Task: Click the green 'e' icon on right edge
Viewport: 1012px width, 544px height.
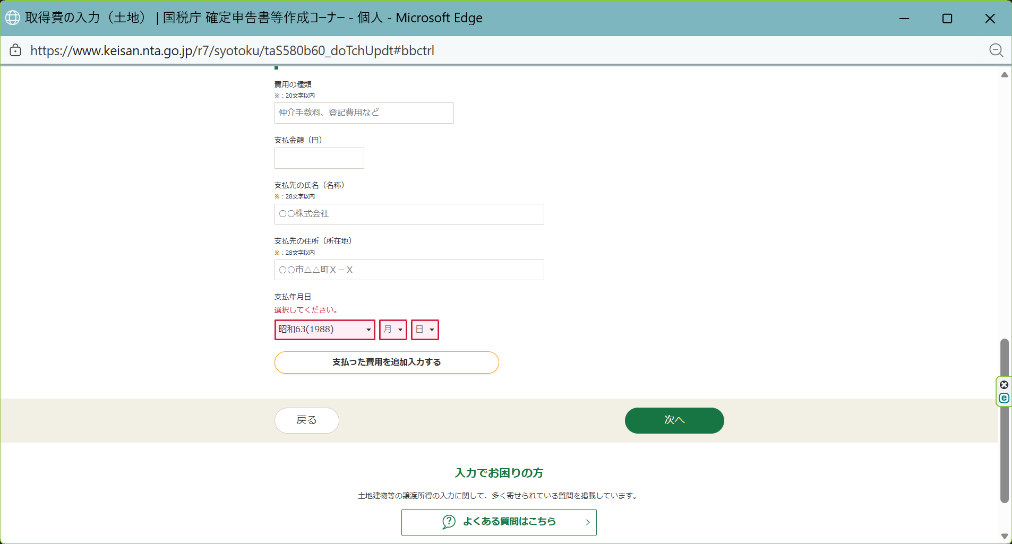Action: point(1004,398)
